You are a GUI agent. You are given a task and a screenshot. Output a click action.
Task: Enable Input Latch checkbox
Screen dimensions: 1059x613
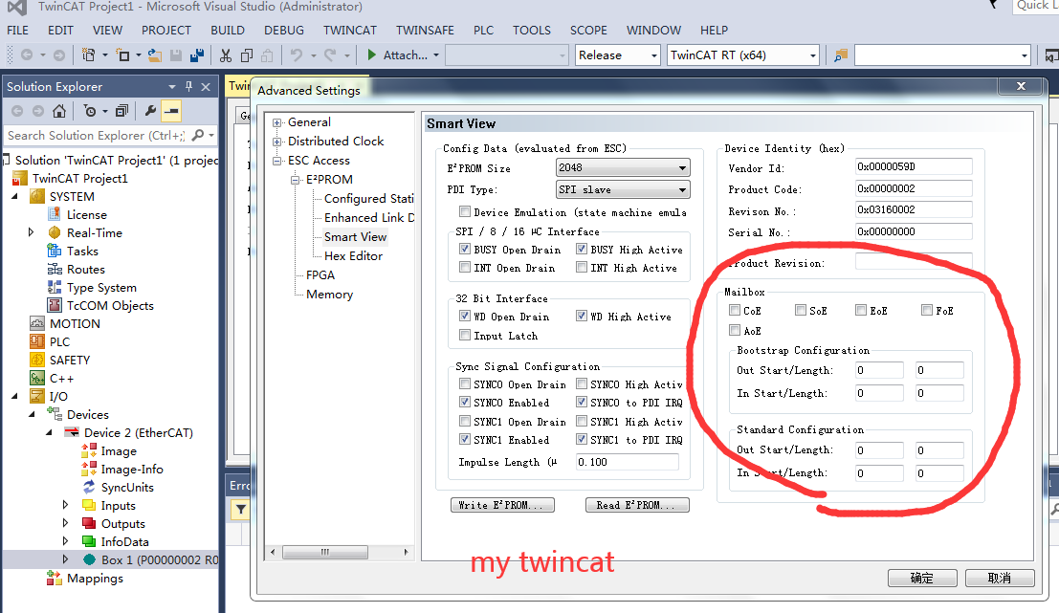click(x=465, y=335)
